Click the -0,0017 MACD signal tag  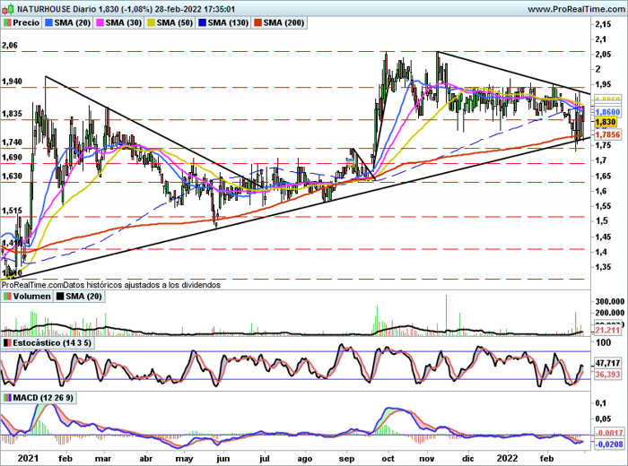609,433
